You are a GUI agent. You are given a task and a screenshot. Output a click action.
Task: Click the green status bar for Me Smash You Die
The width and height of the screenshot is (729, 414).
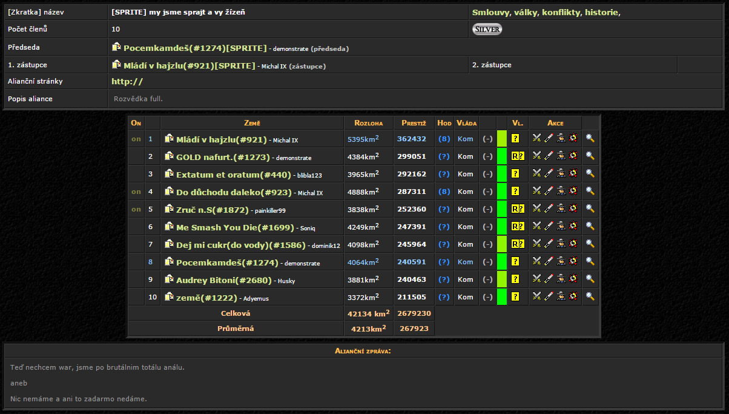pos(502,226)
